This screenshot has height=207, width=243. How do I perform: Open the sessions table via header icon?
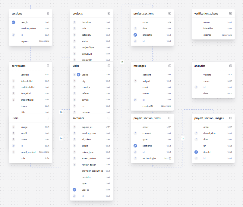click(48, 14)
